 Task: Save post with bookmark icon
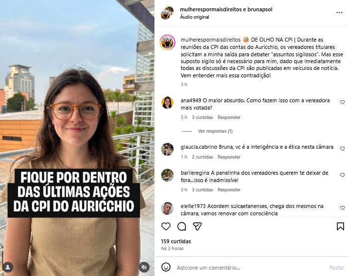point(340,227)
